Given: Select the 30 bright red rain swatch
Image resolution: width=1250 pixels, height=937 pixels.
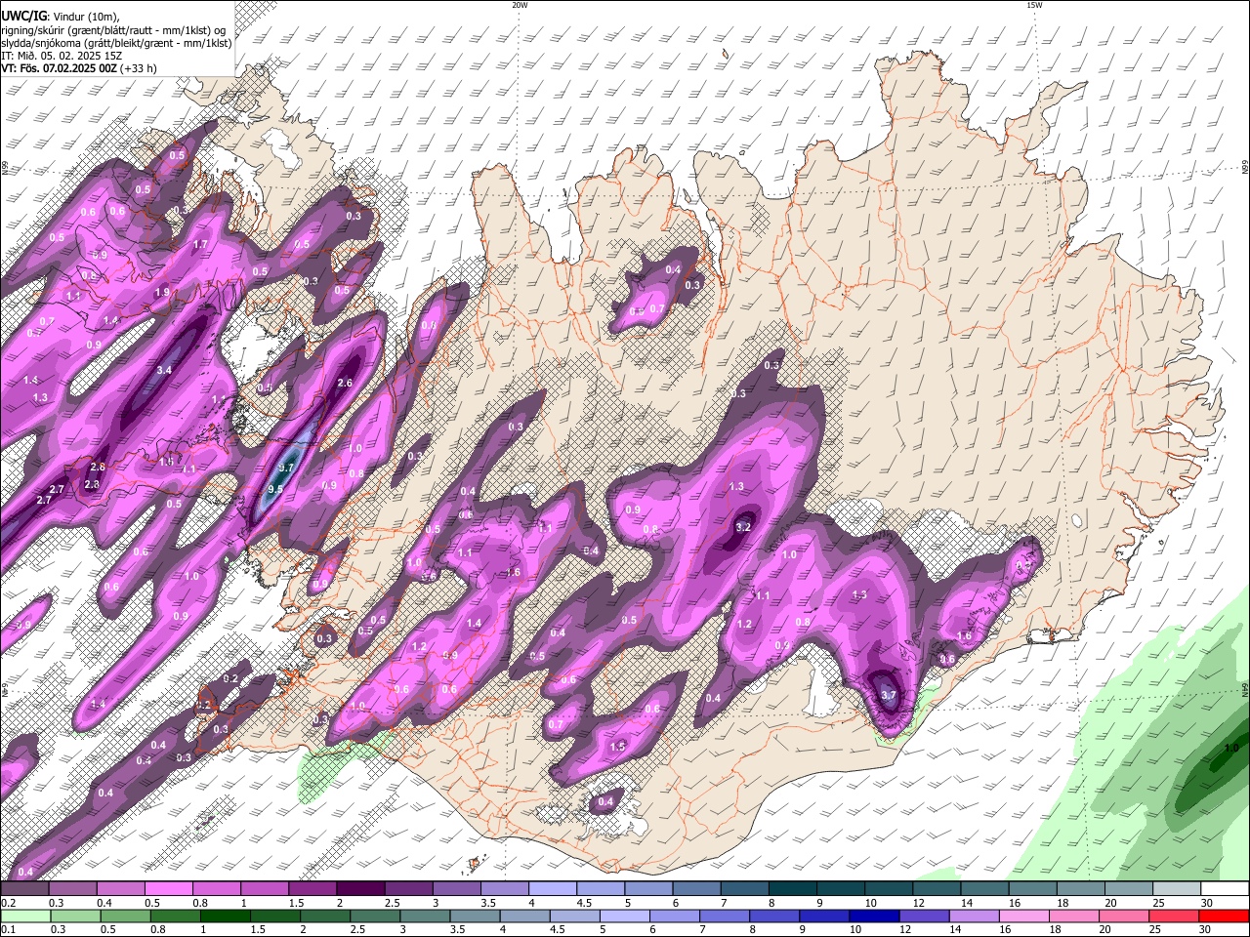Looking at the screenshot, I should [x=1224, y=916].
